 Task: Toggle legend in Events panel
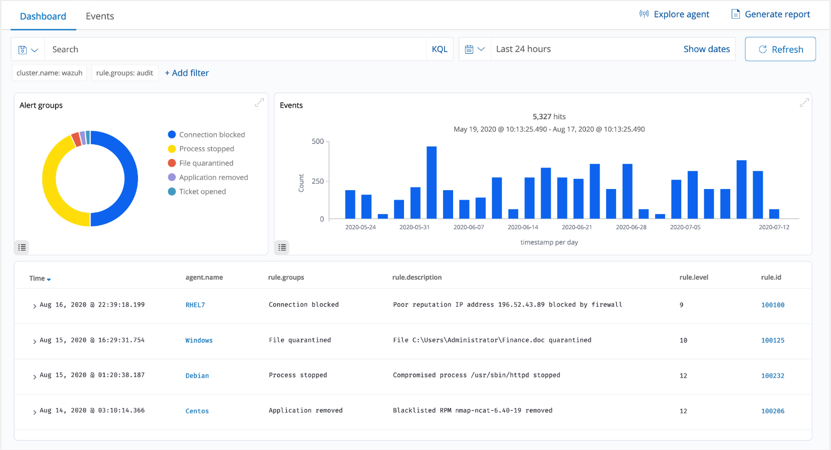282,247
